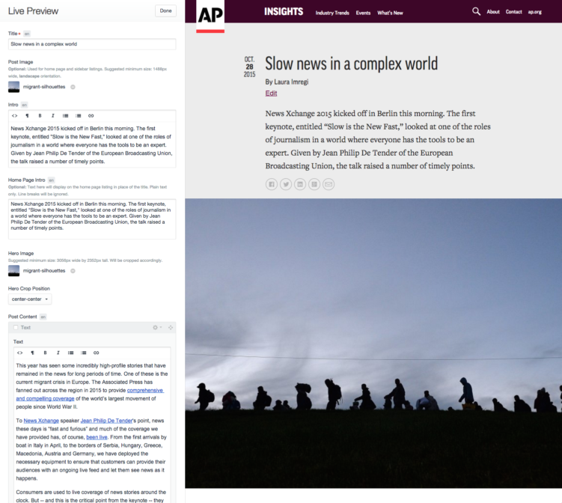Insert unordered list in Post Content toolbar
Viewport: 562px width, 503px height.
pos(70,353)
